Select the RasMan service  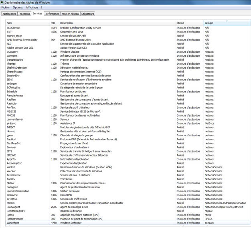click(128, 100)
